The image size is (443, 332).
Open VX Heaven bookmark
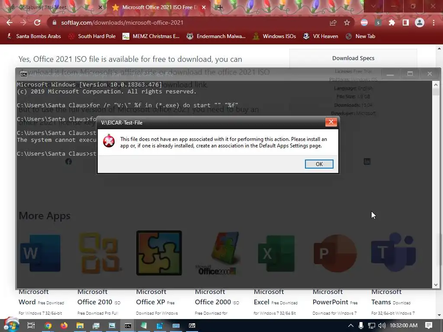(x=321, y=36)
